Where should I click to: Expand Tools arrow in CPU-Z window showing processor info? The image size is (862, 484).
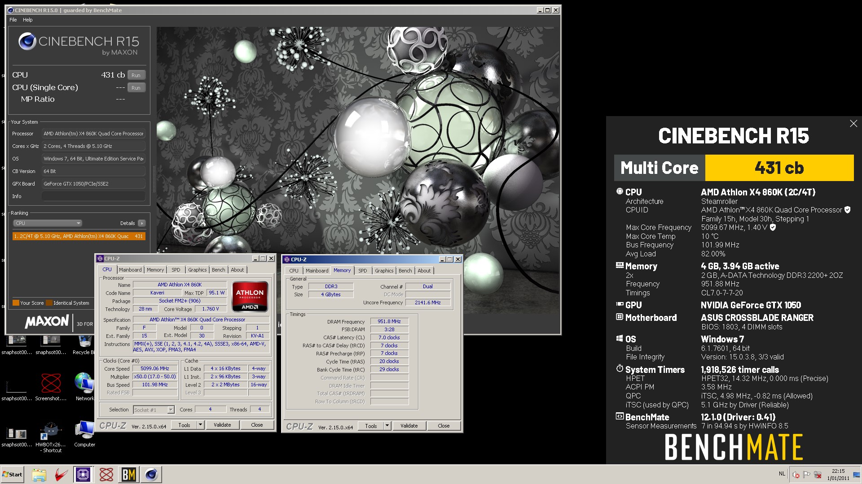point(200,425)
